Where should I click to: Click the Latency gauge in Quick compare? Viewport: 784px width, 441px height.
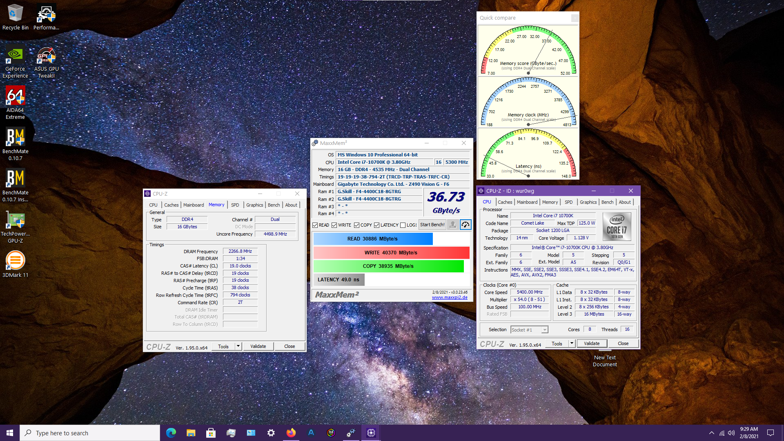coord(528,154)
